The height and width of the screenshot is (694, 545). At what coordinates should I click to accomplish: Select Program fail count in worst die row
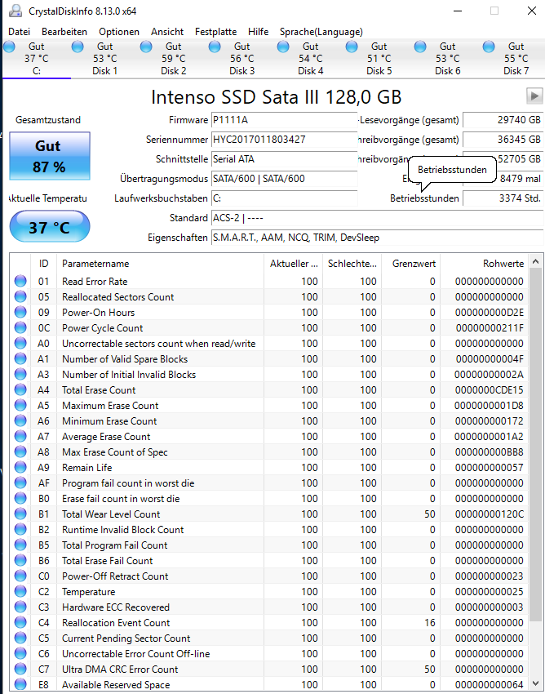point(269,483)
